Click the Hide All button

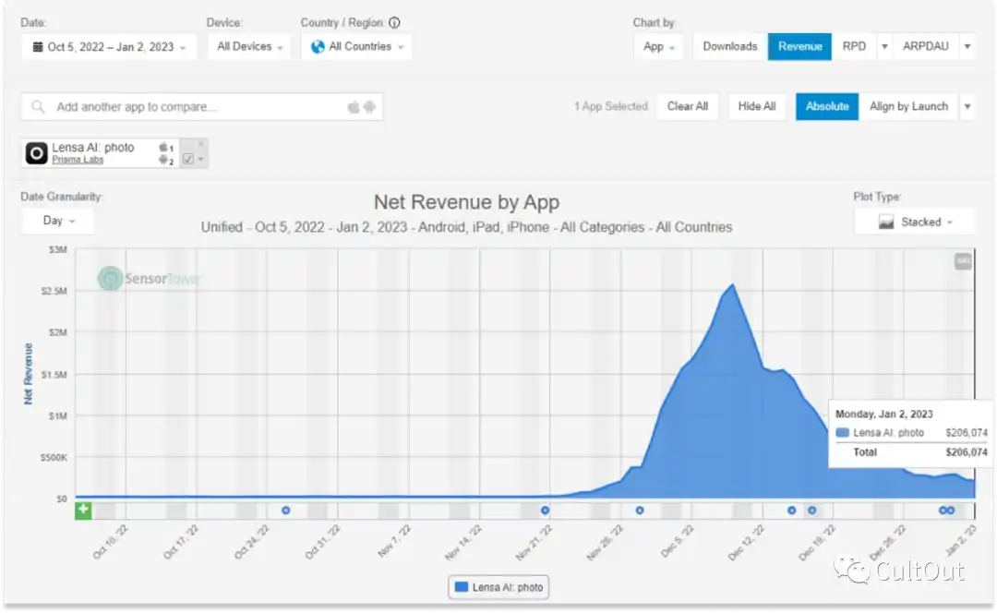click(x=757, y=106)
